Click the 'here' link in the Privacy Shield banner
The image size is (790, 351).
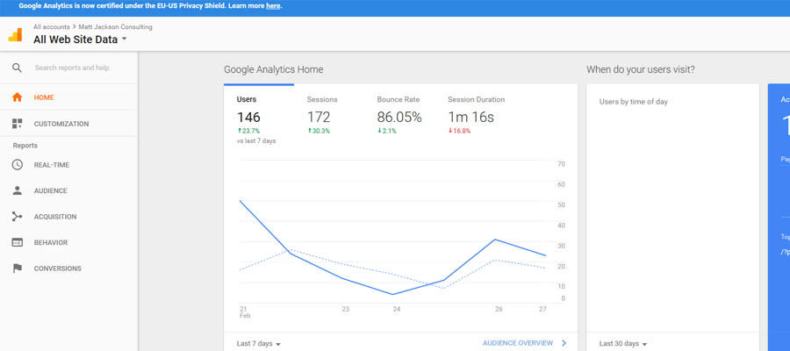tap(273, 6)
